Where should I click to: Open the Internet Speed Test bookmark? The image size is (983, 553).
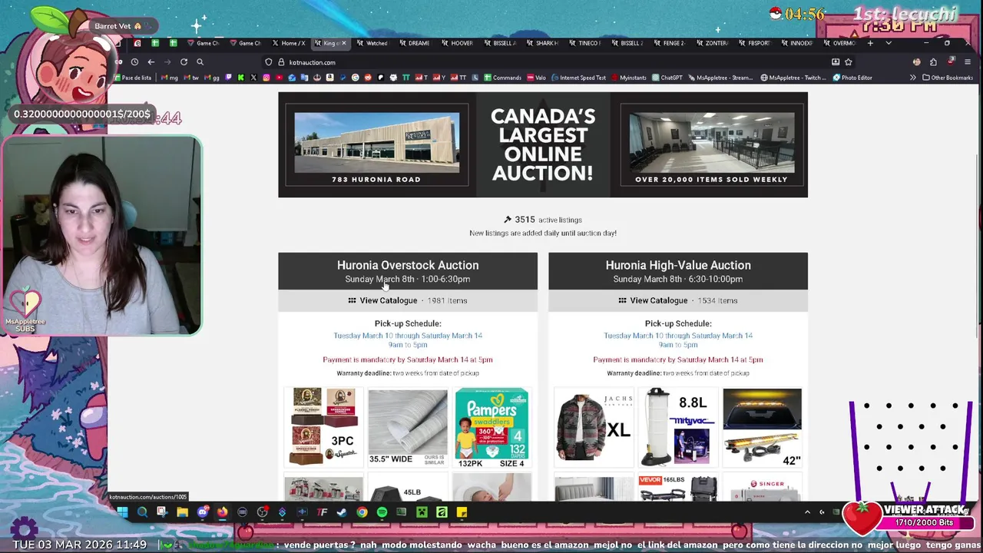coord(578,78)
